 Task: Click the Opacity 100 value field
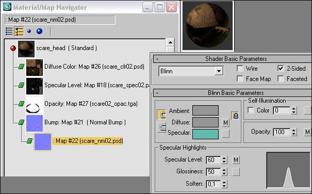pyautogui.click(x=282, y=132)
